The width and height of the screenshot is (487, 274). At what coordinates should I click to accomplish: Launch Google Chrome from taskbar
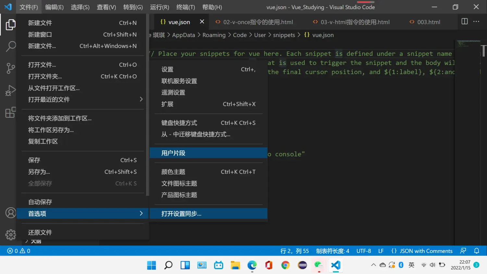click(285, 265)
